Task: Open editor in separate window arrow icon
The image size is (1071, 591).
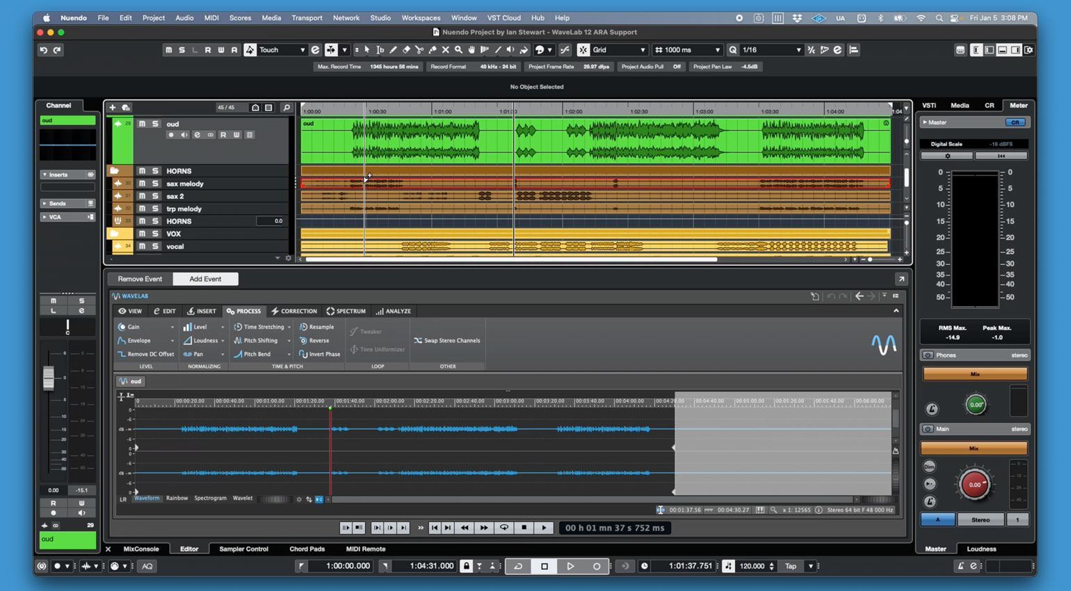Action: point(901,279)
